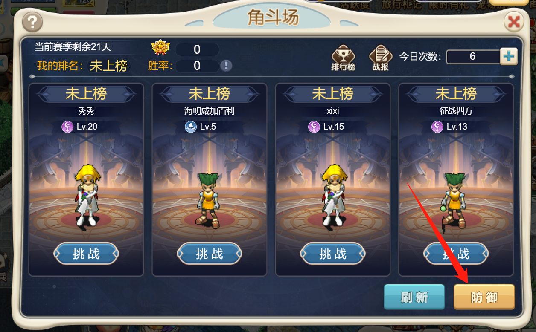Challenge player xixi
Viewport: 536px width, 332px height.
coord(333,254)
